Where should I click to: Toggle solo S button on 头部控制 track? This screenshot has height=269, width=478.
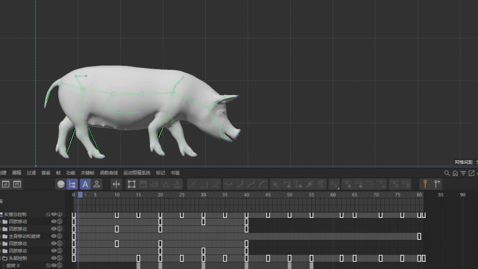60,258
